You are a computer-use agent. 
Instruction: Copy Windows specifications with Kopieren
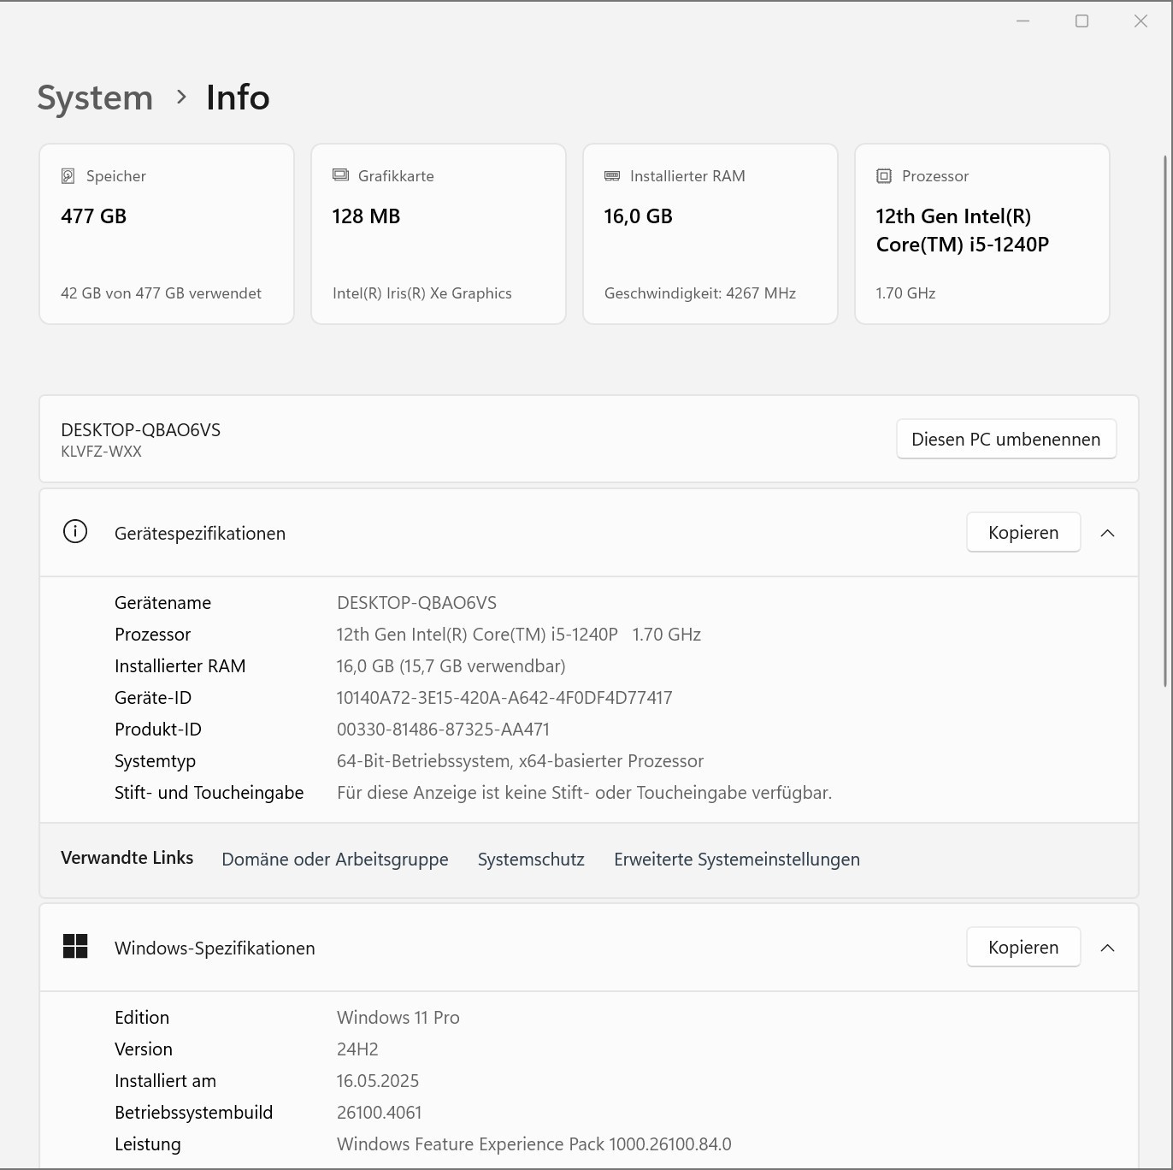(x=1023, y=947)
